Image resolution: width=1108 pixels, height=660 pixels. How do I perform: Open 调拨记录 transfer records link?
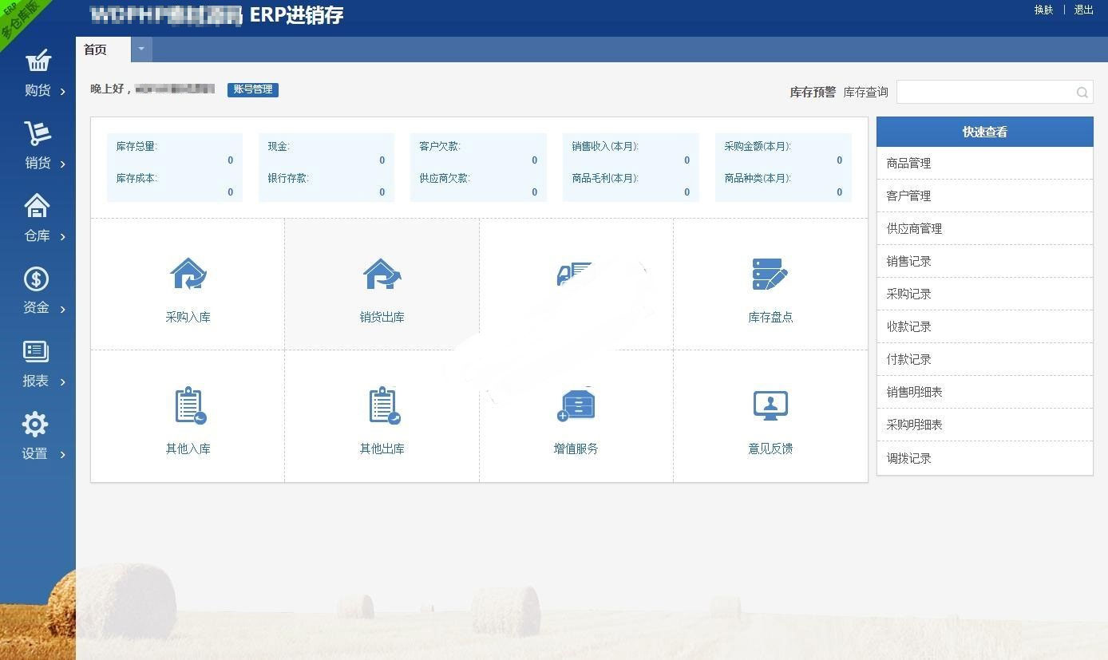(x=908, y=458)
